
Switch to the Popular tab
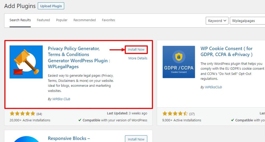pyautogui.click(x=62, y=20)
